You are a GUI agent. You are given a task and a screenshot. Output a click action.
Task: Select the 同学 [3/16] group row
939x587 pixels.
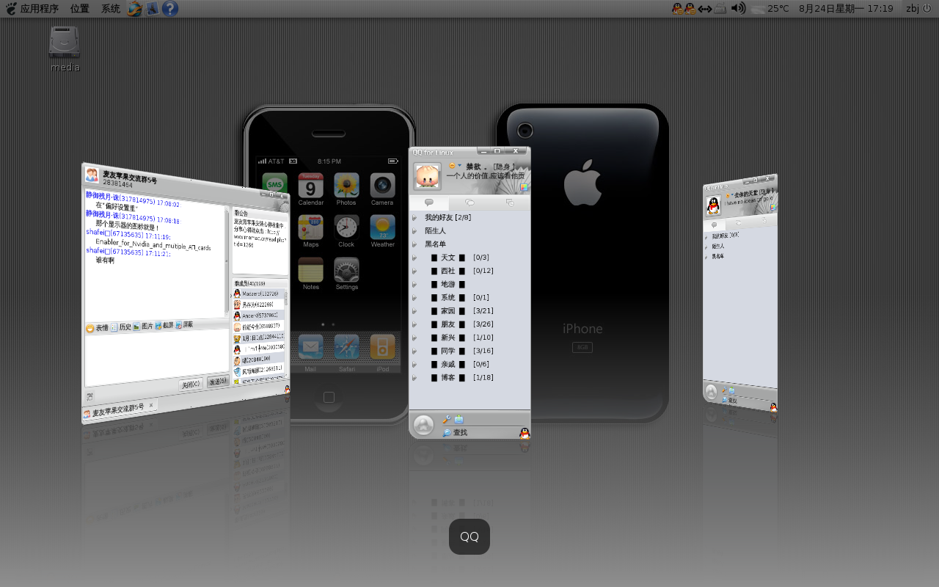pos(469,351)
